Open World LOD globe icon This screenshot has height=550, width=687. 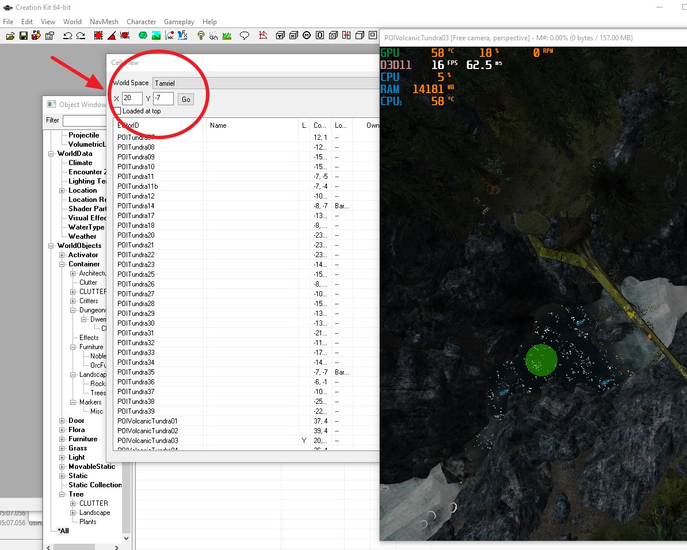(x=143, y=36)
